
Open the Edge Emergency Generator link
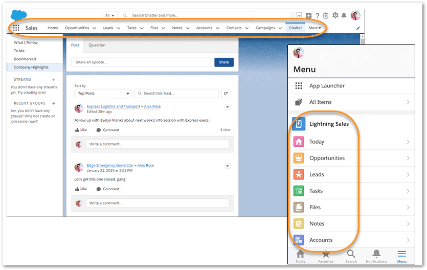click(110, 165)
